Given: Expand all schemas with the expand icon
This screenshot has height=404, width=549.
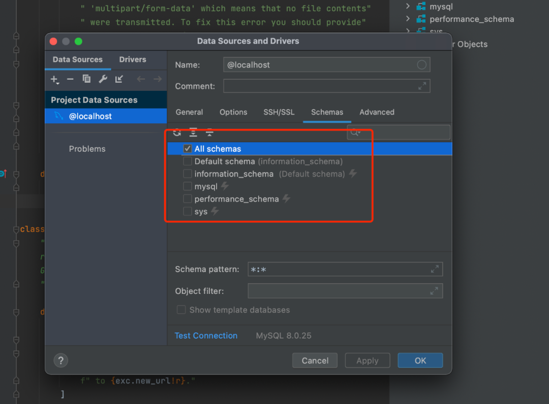Looking at the screenshot, I should click(193, 132).
